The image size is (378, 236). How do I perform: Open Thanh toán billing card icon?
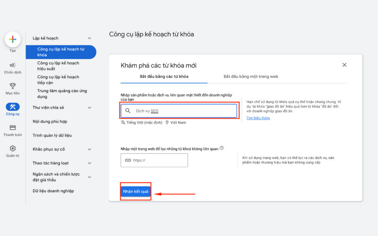[13, 127]
